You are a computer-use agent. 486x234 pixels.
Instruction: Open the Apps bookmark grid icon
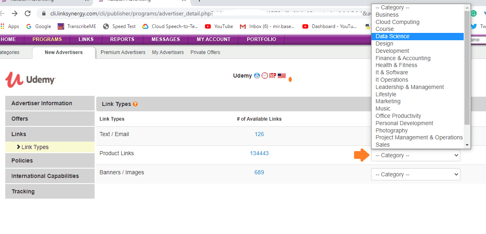(3, 26)
